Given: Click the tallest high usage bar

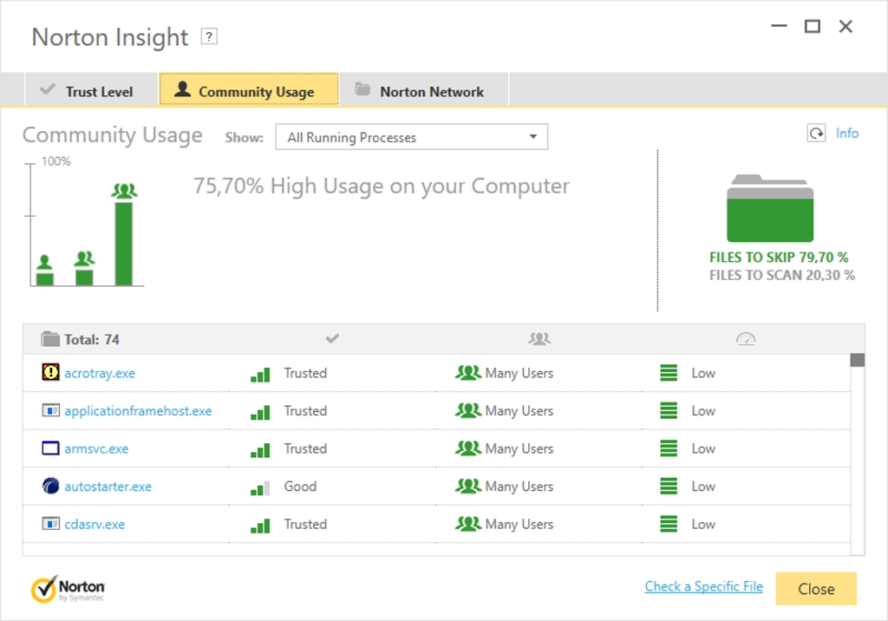Looking at the screenshot, I should 124,242.
